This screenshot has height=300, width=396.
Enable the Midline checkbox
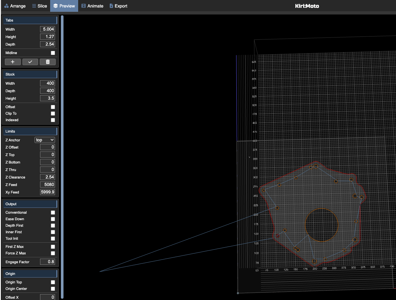tap(53, 53)
